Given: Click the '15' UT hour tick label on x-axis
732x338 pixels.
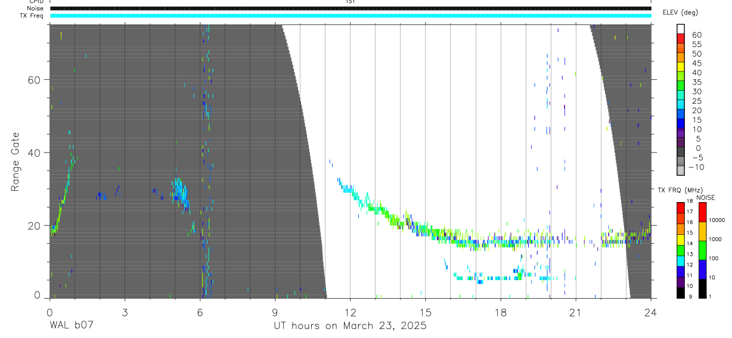Looking at the screenshot, I should click(x=426, y=312).
